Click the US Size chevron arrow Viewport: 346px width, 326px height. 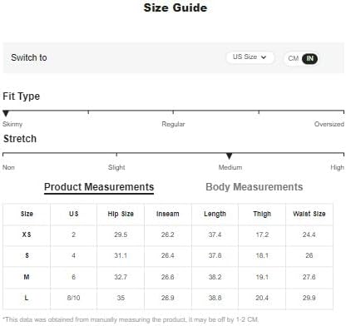pyautogui.click(x=264, y=57)
